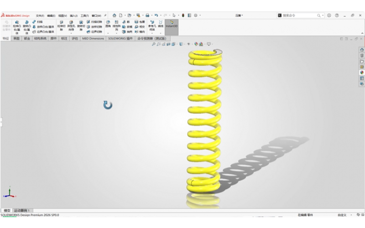This screenshot has width=365, height=228.
Task: Select the Linear Pattern (线性阵列) tool
Action: [x=117, y=26]
